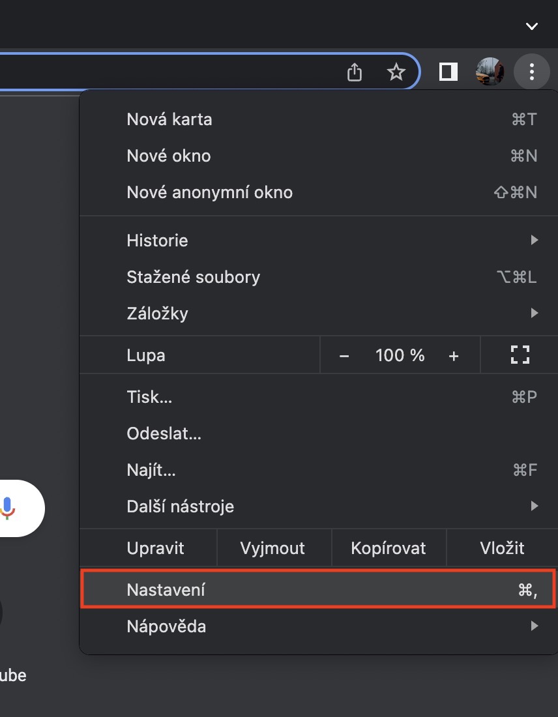This screenshot has height=717, width=558.
Task: Zoom out with the minus button
Action: [344, 356]
